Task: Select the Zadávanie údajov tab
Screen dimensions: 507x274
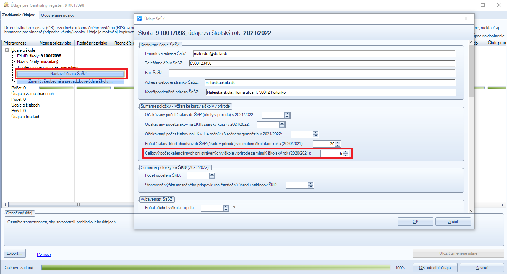Action: tap(19, 15)
